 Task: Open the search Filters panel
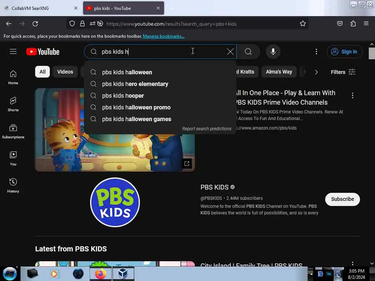point(343,72)
